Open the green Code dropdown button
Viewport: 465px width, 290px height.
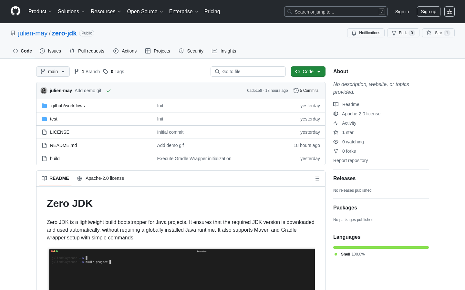click(x=308, y=72)
